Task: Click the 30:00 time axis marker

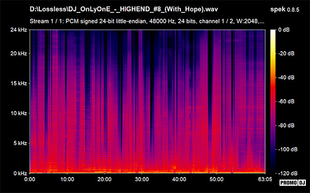Action: (x=142, y=180)
